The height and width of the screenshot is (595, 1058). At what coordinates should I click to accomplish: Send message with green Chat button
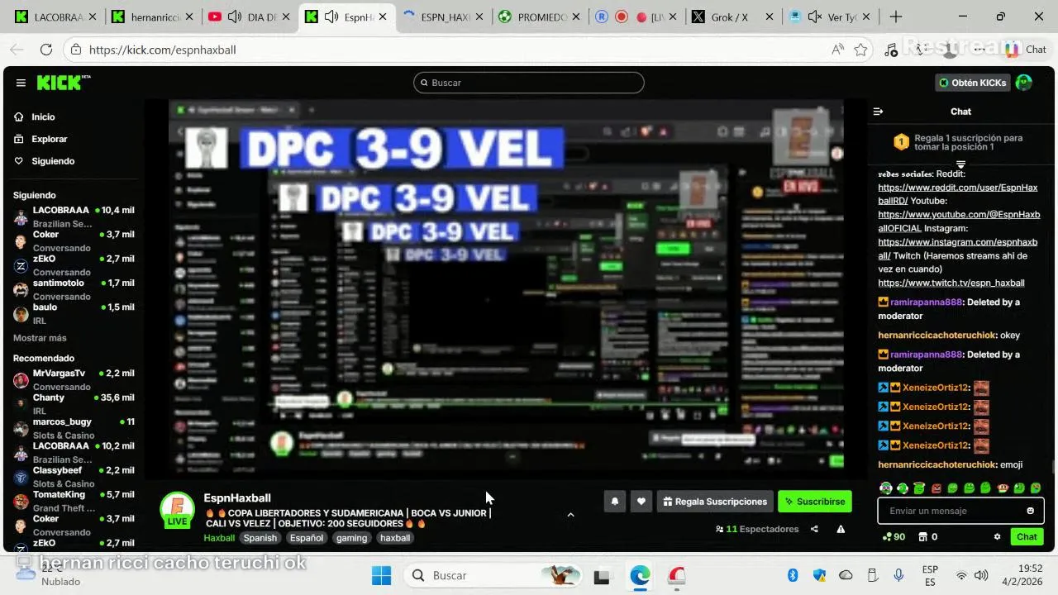1027,536
